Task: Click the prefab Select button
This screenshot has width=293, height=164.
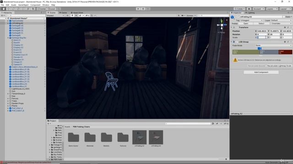Action: pos(261,24)
